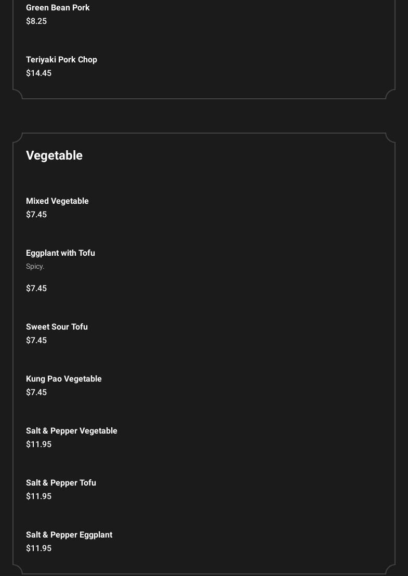This screenshot has height=576, width=408.
Task: Select the Salt & Pepper Eggplant item
Action: (x=69, y=535)
